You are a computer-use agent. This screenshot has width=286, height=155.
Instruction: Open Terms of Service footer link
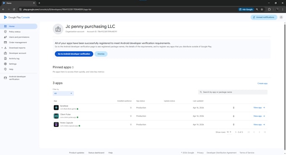coord(247,152)
